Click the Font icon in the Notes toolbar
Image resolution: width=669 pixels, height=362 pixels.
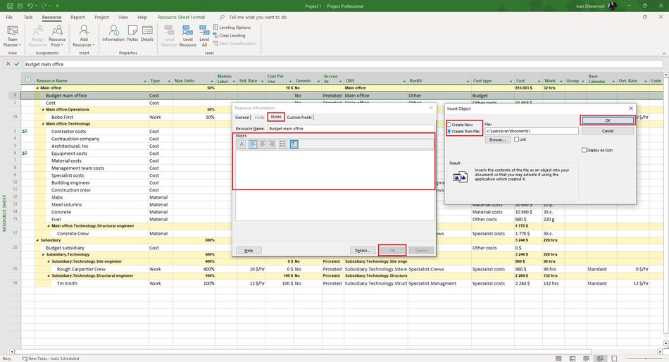click(x=242, y=144)
